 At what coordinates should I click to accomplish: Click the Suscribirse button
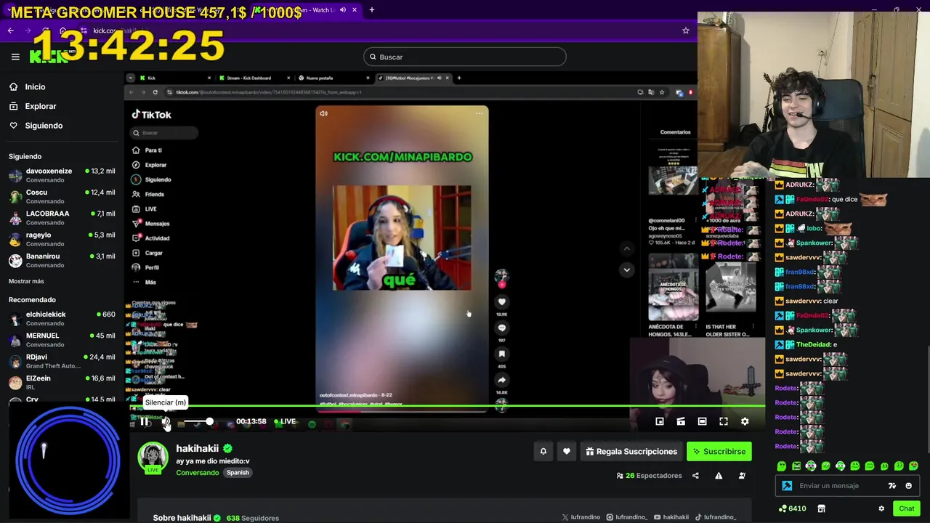click(x=719, y=451)
